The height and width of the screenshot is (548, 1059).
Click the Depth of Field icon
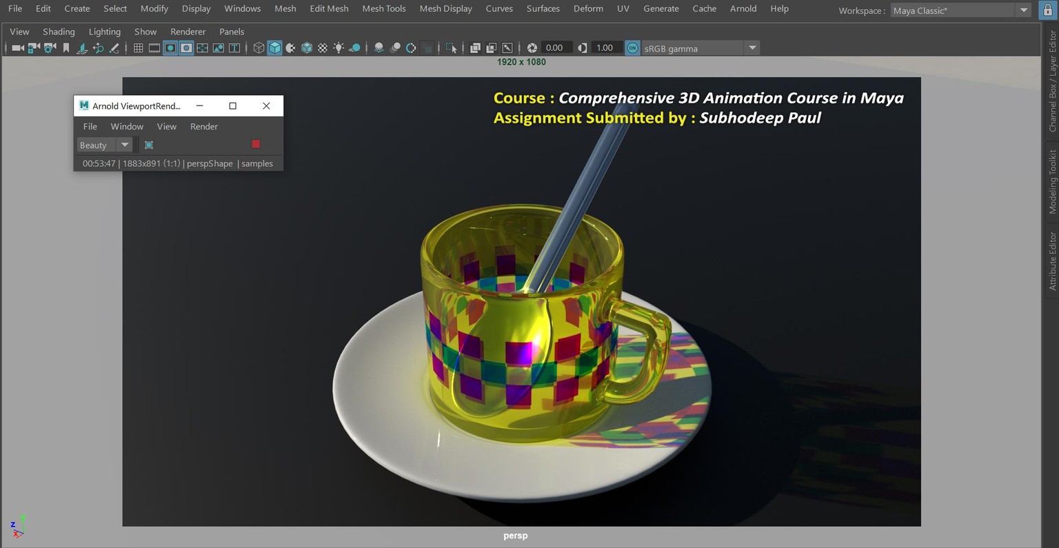click(427, 48)
